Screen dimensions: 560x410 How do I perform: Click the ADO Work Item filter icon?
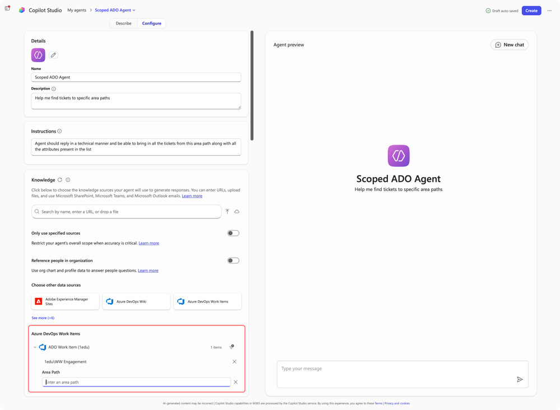tap(232, 347)
